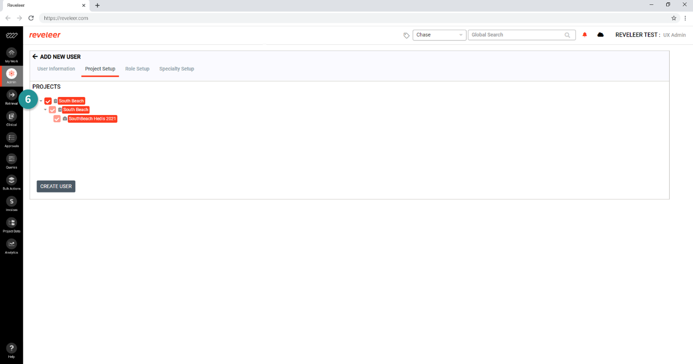Open Queries from the sidebar

click(11, 161)
